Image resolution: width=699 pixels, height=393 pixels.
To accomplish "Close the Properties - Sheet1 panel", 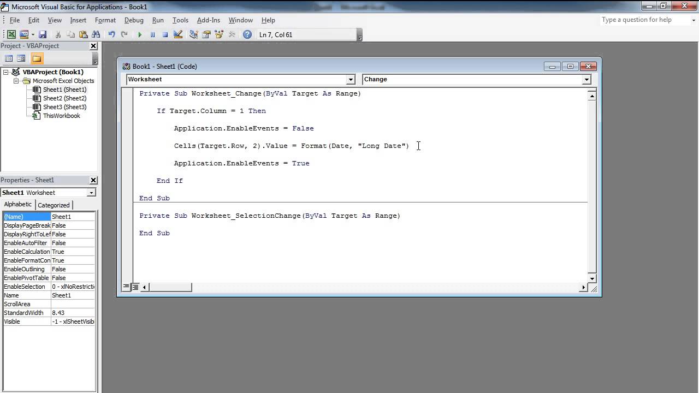I will tap(93, 180).
